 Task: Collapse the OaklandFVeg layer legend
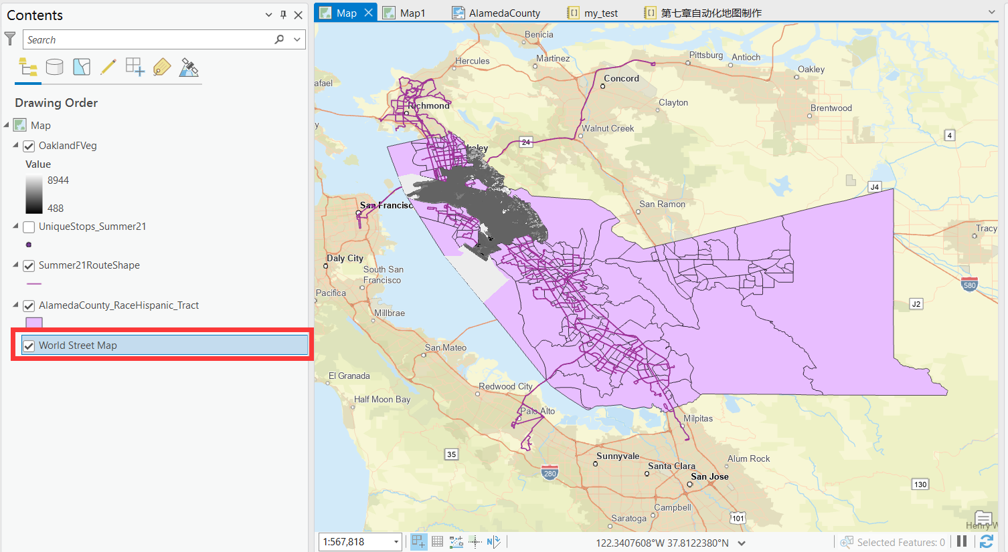click(15, 145)
